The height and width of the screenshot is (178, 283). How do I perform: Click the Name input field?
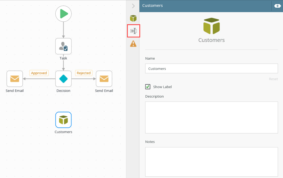click(x=211, y=69)
